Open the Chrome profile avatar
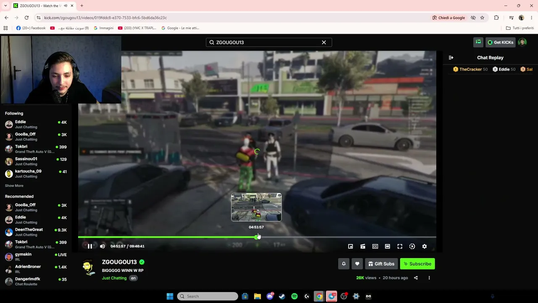This screenshot has width=538, height=303. [521, 18]
